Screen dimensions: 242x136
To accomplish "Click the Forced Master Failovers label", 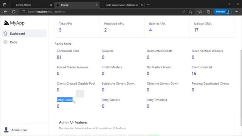I will coord(73,67).
